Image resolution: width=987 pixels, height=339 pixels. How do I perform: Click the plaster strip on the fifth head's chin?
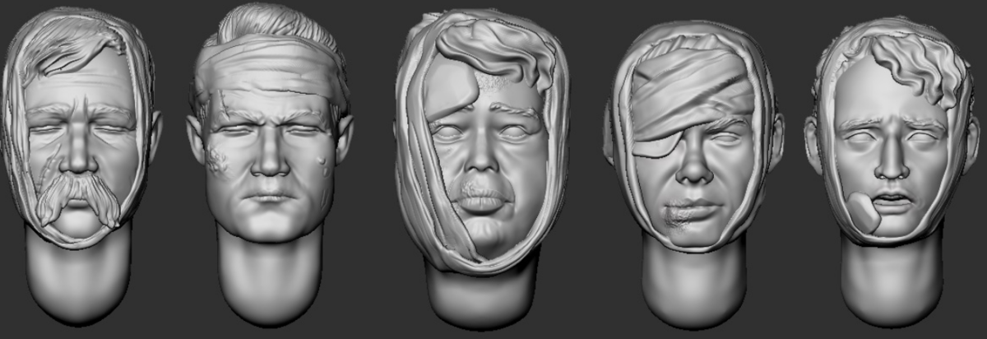pos(864,212)
